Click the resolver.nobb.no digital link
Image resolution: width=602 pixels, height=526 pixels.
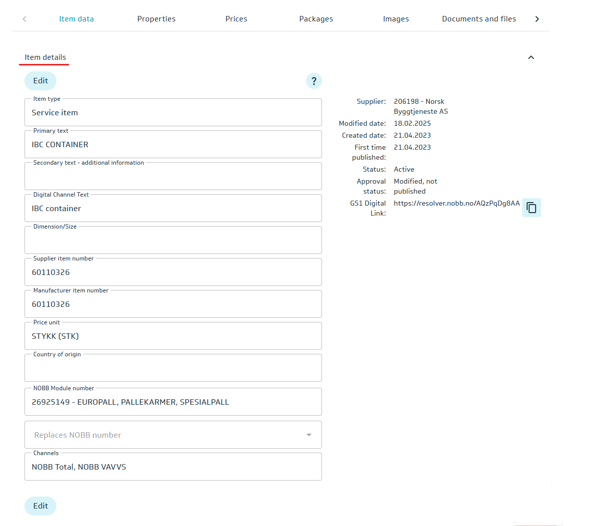[x=456, y=203]
